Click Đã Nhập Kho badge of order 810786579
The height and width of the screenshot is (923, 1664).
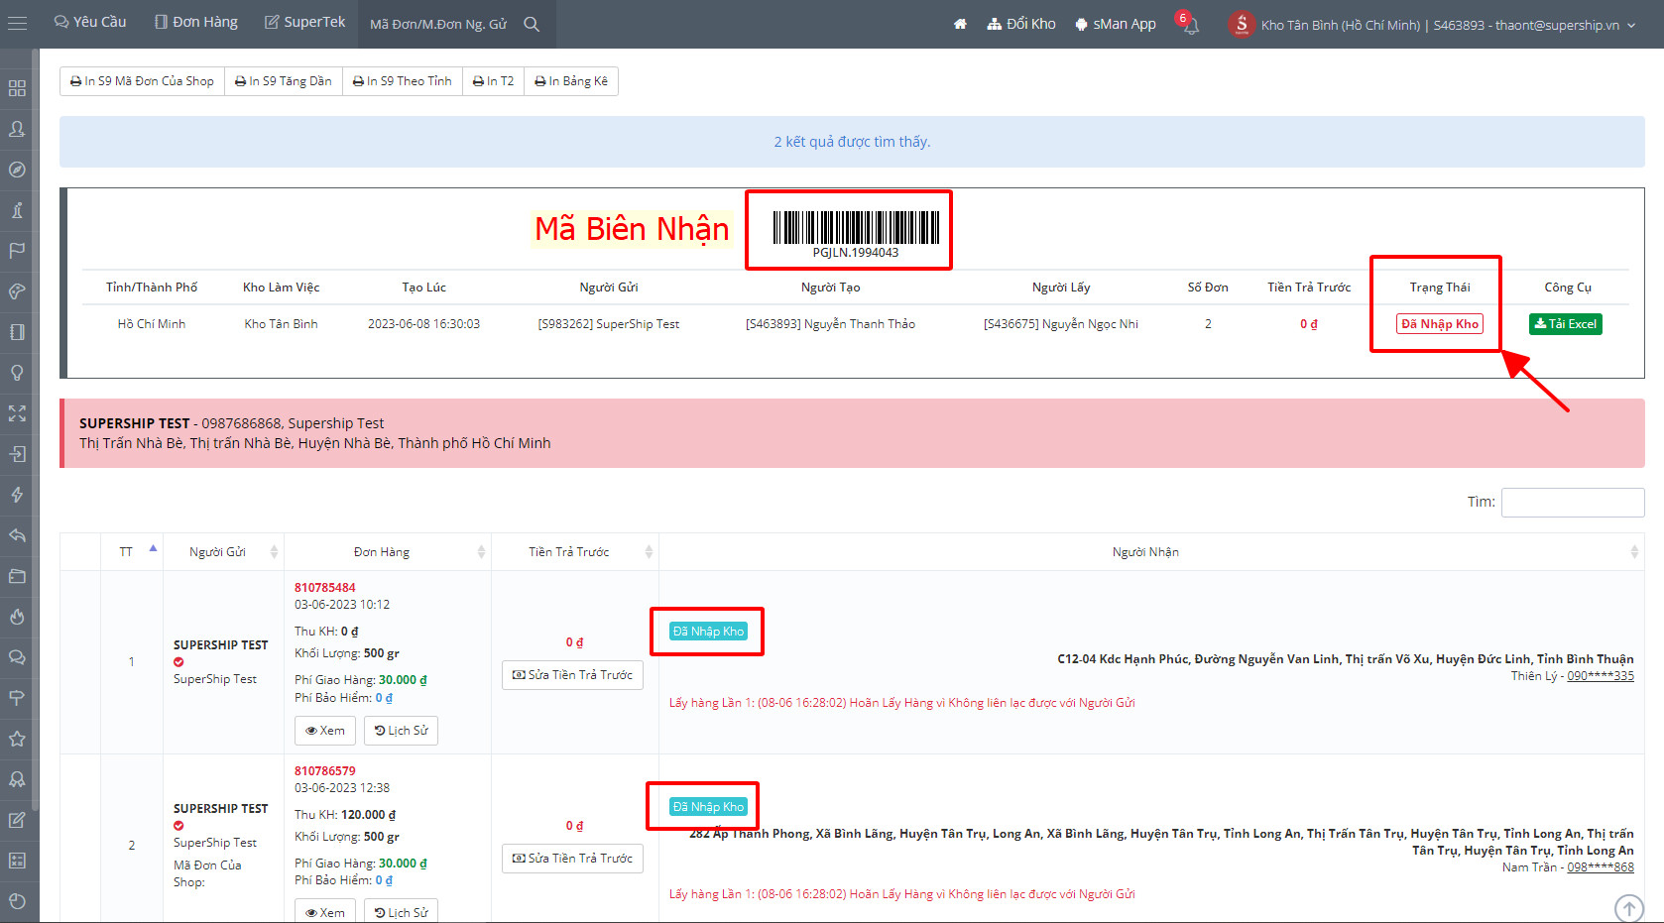click(708, 807)
